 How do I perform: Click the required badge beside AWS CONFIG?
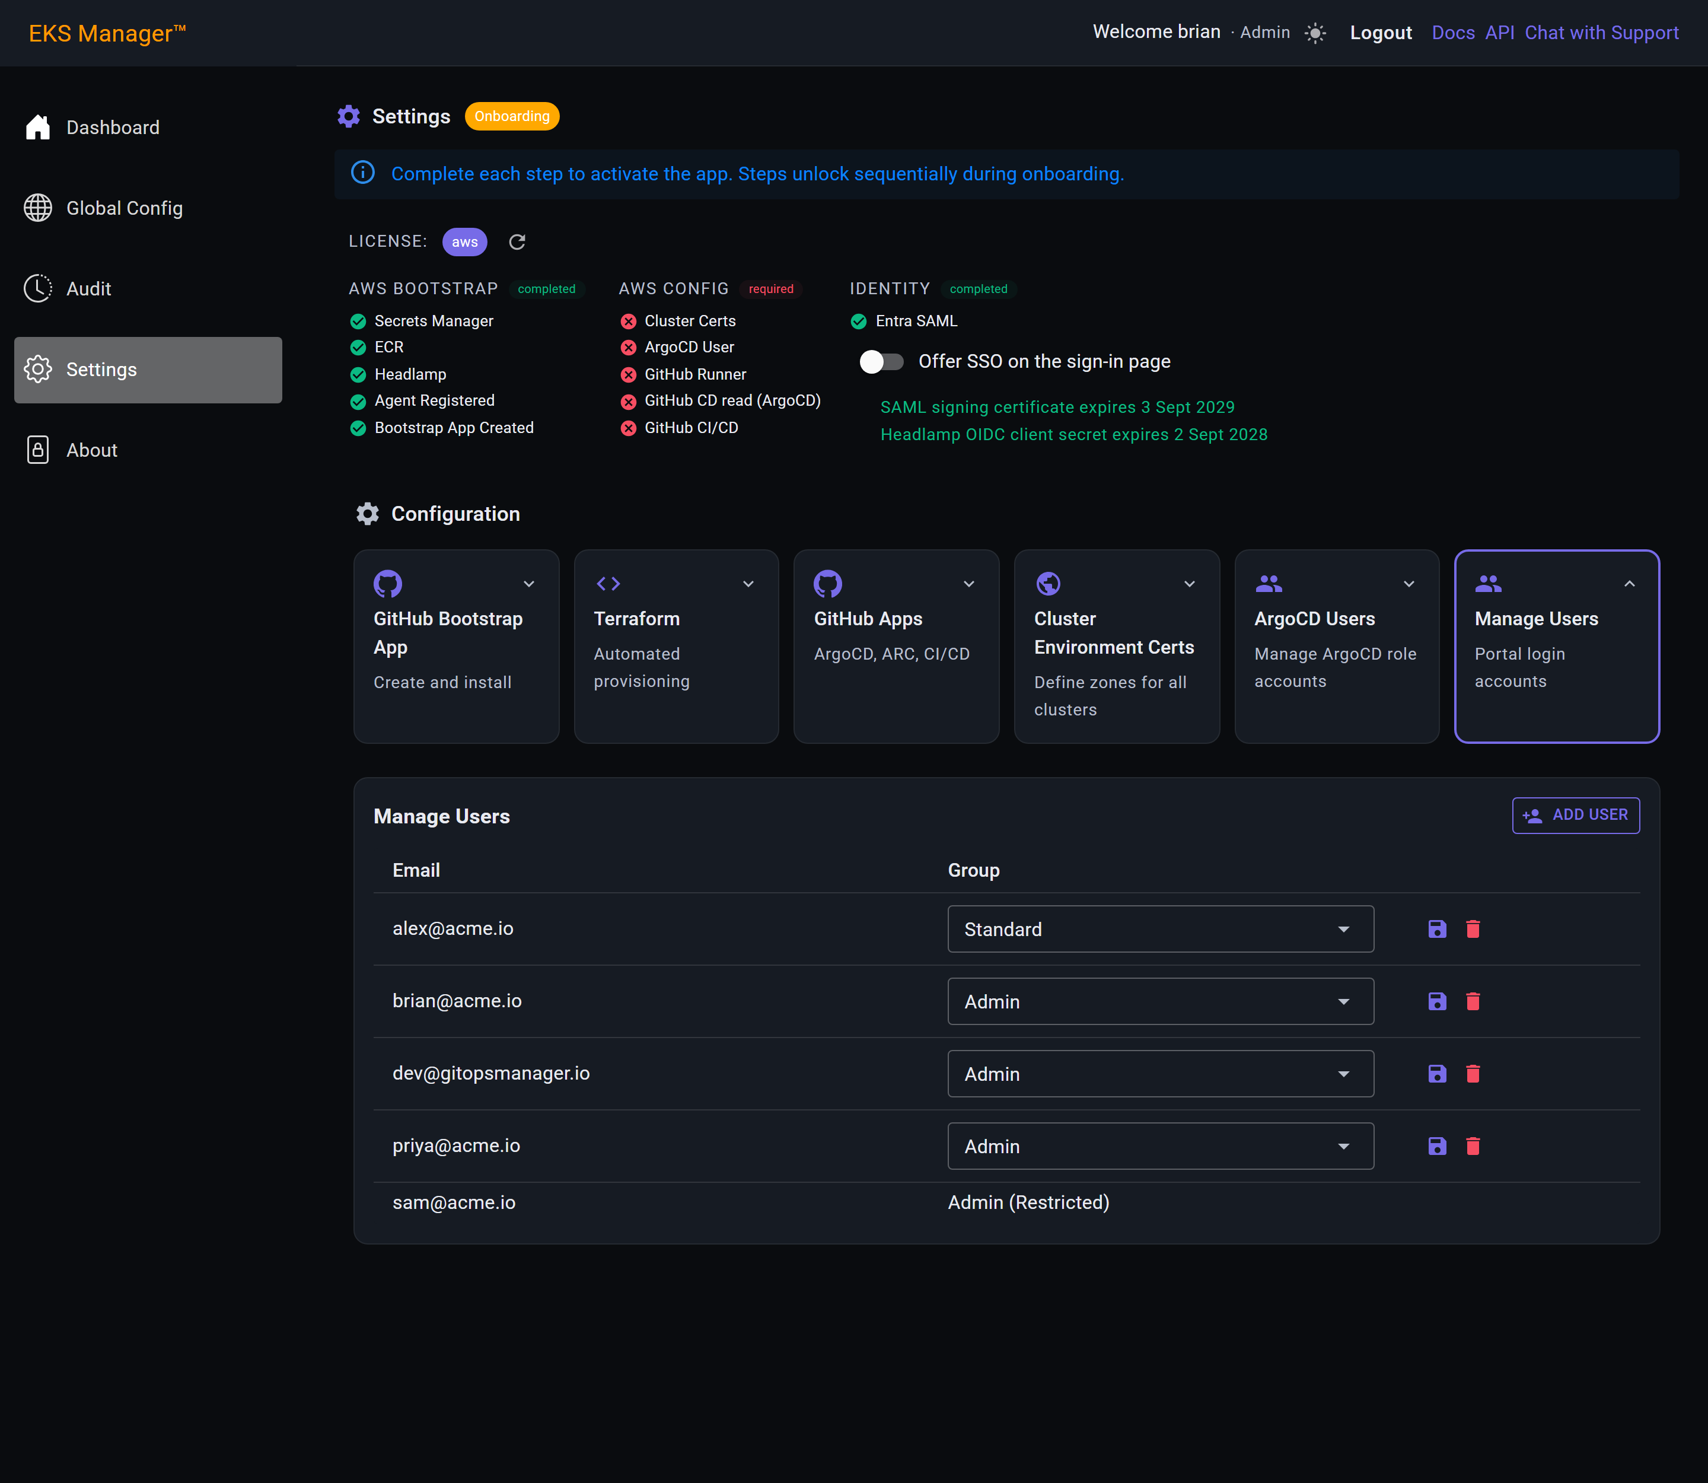pos(770,289)
